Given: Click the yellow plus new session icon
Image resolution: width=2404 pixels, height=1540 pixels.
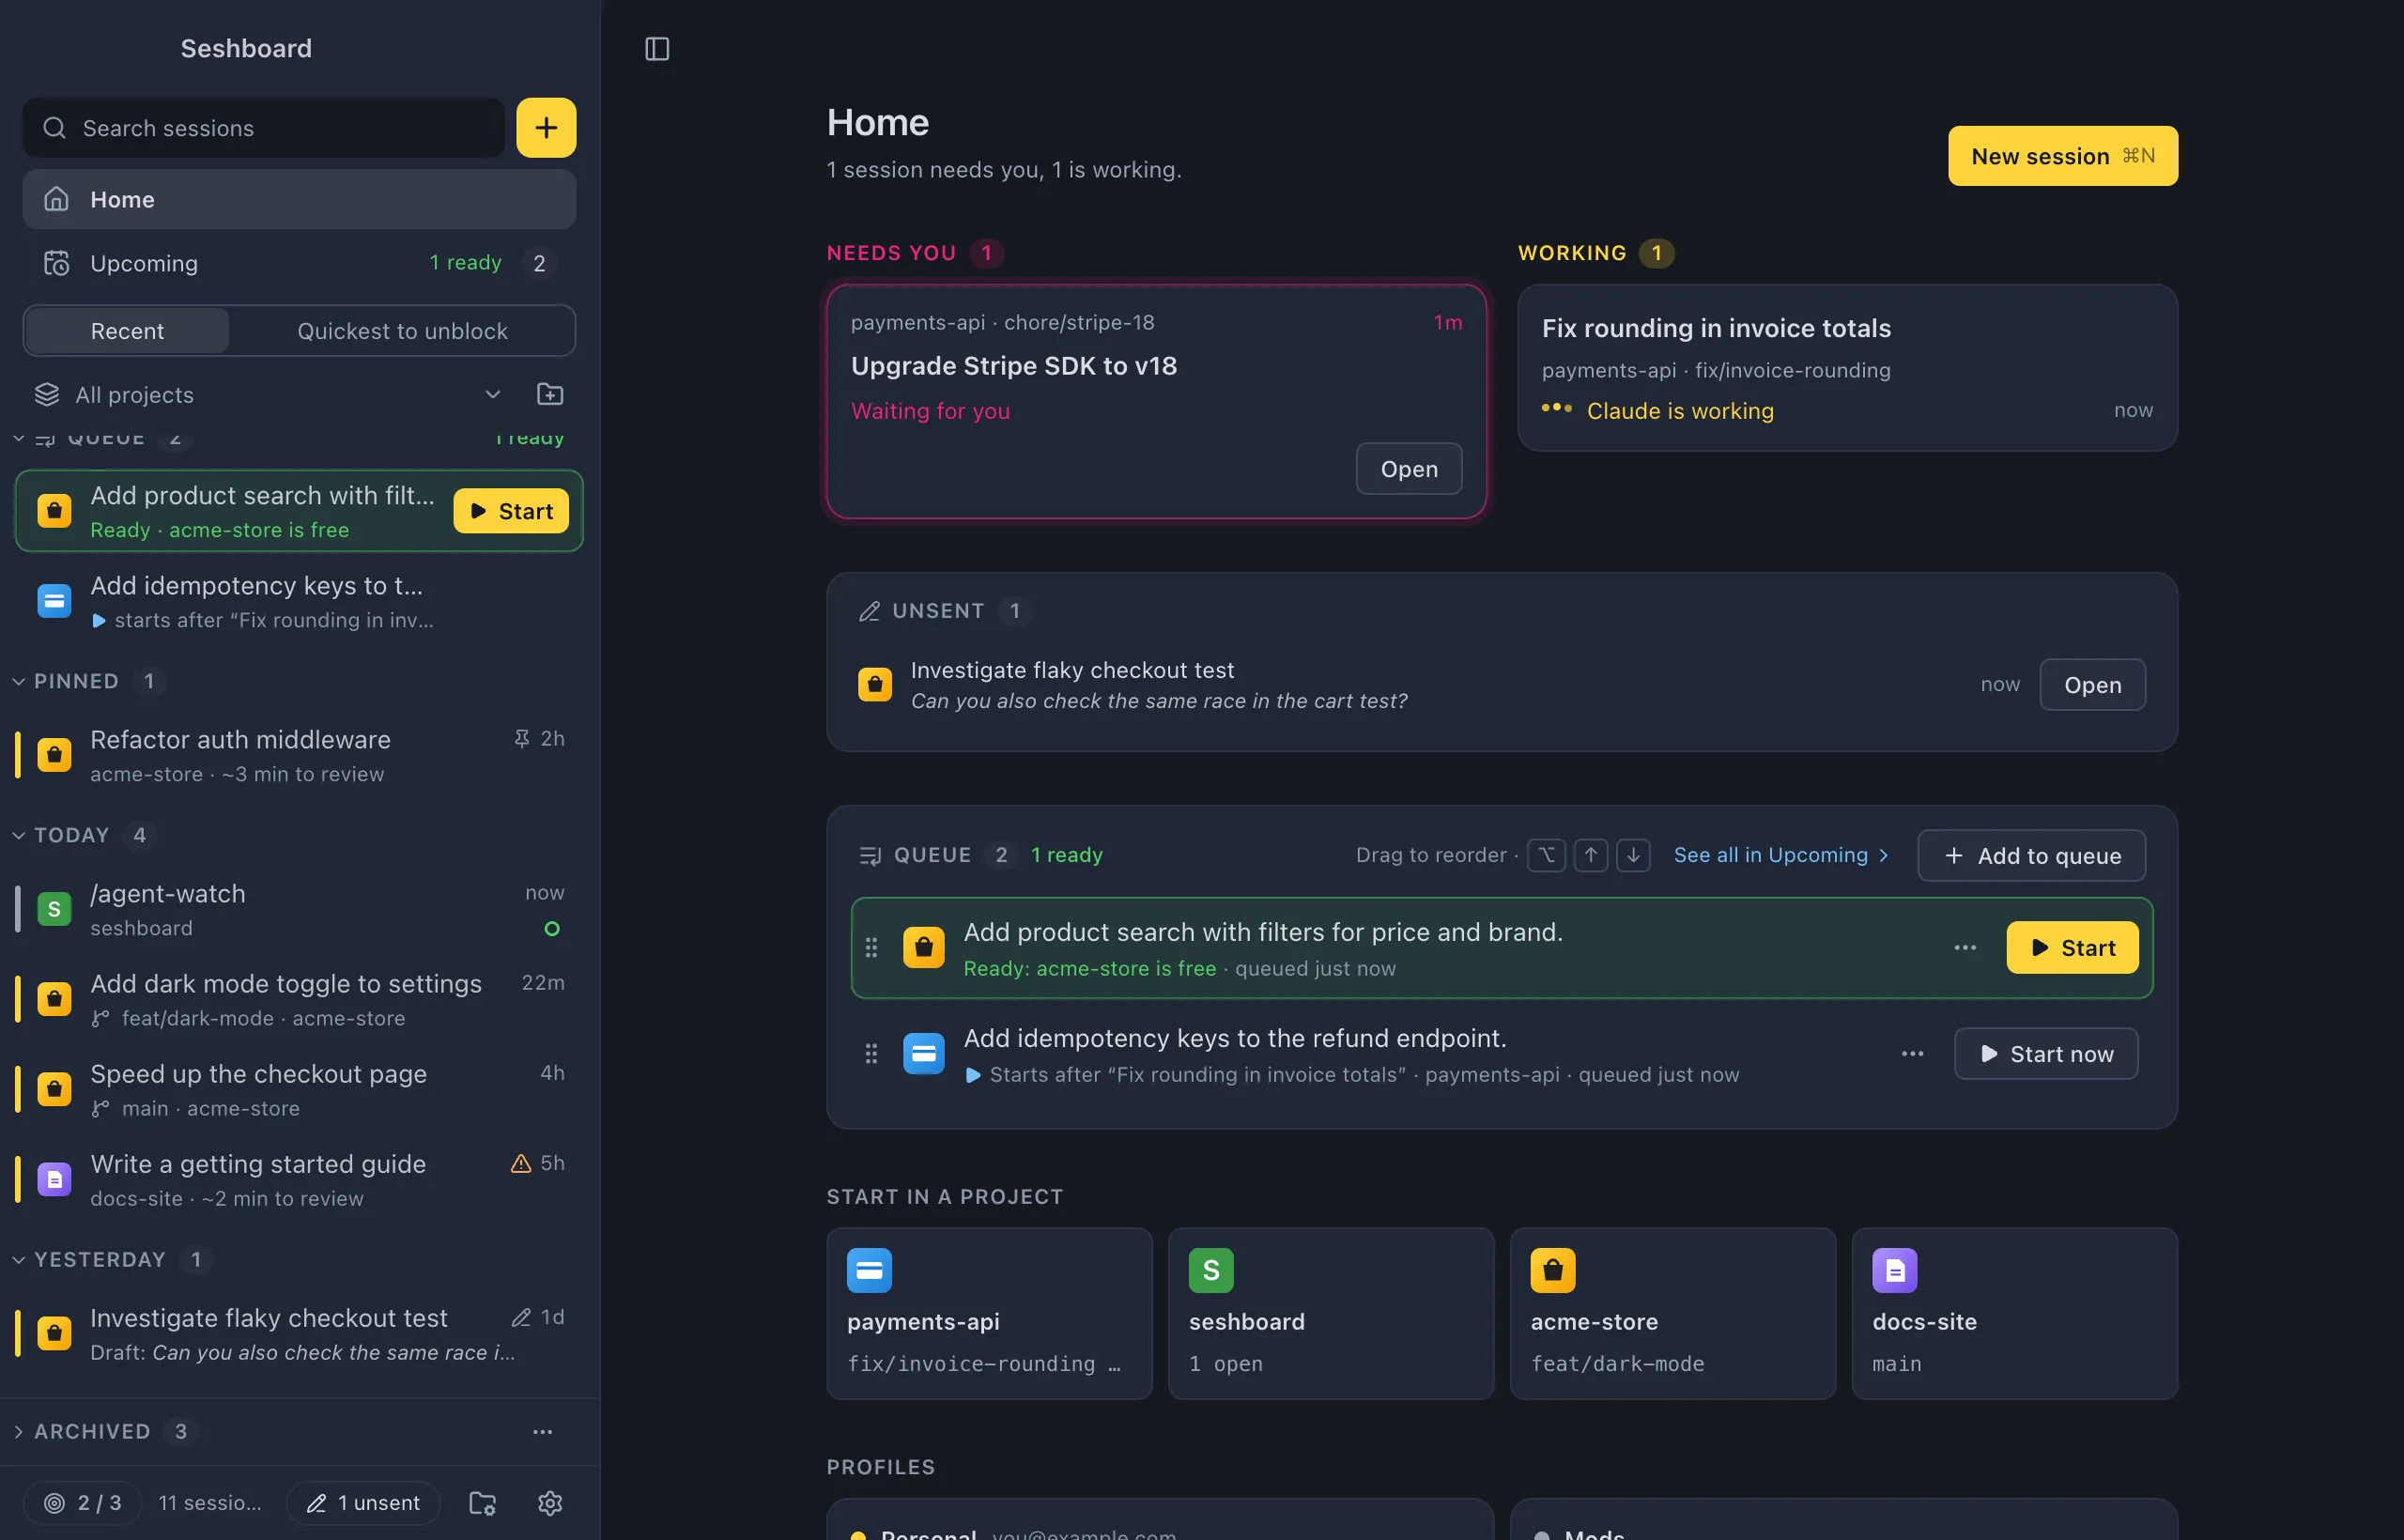Looking at the screenshot, I should (x=546, y=128).
